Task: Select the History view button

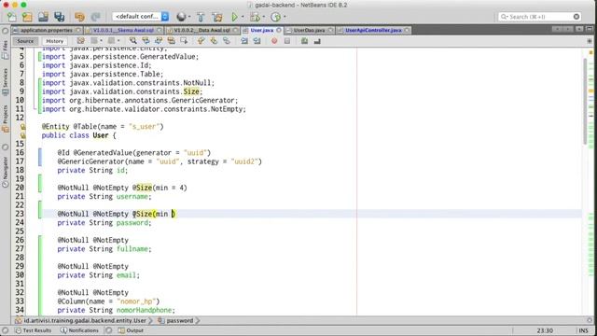Action: tap(54, 41)
